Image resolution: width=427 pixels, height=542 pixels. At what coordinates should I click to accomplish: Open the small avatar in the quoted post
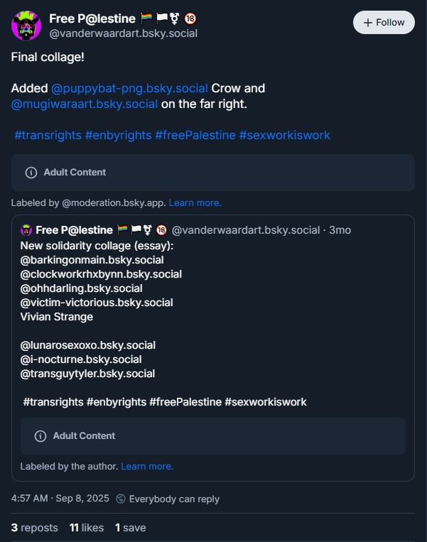pyautogui.click(x=26, y=230)
